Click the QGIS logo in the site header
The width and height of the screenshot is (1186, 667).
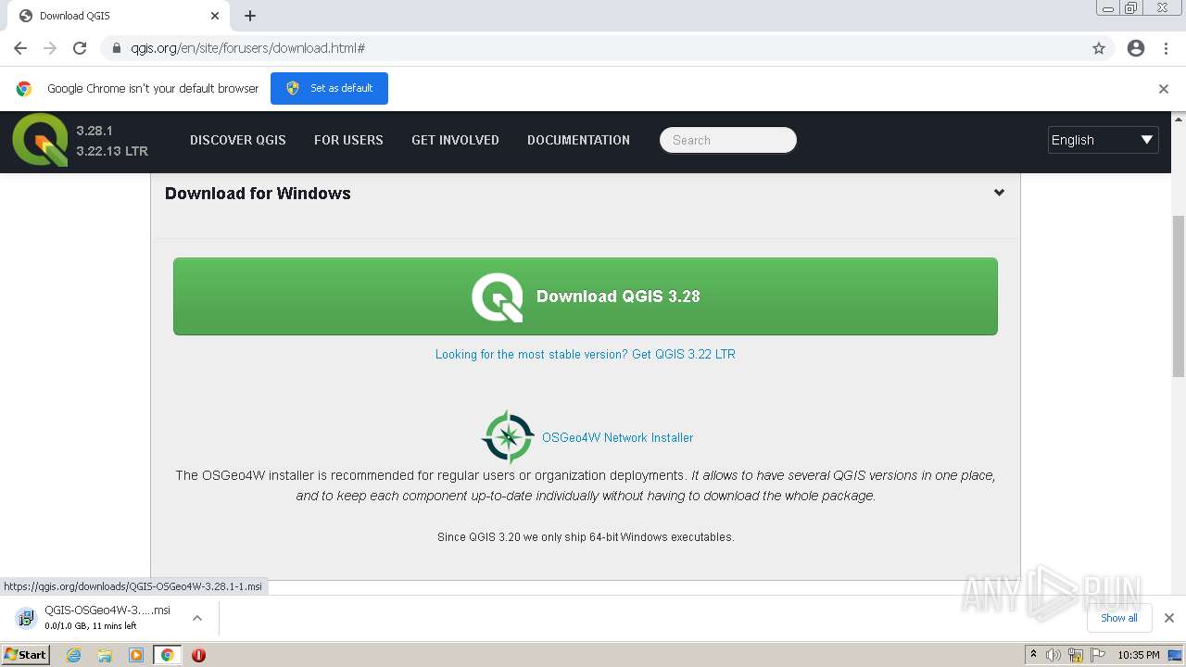[x=40, y=140]
